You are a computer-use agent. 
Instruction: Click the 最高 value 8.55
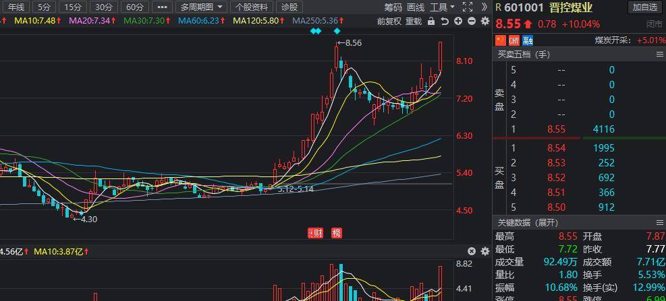coord(568,237)
